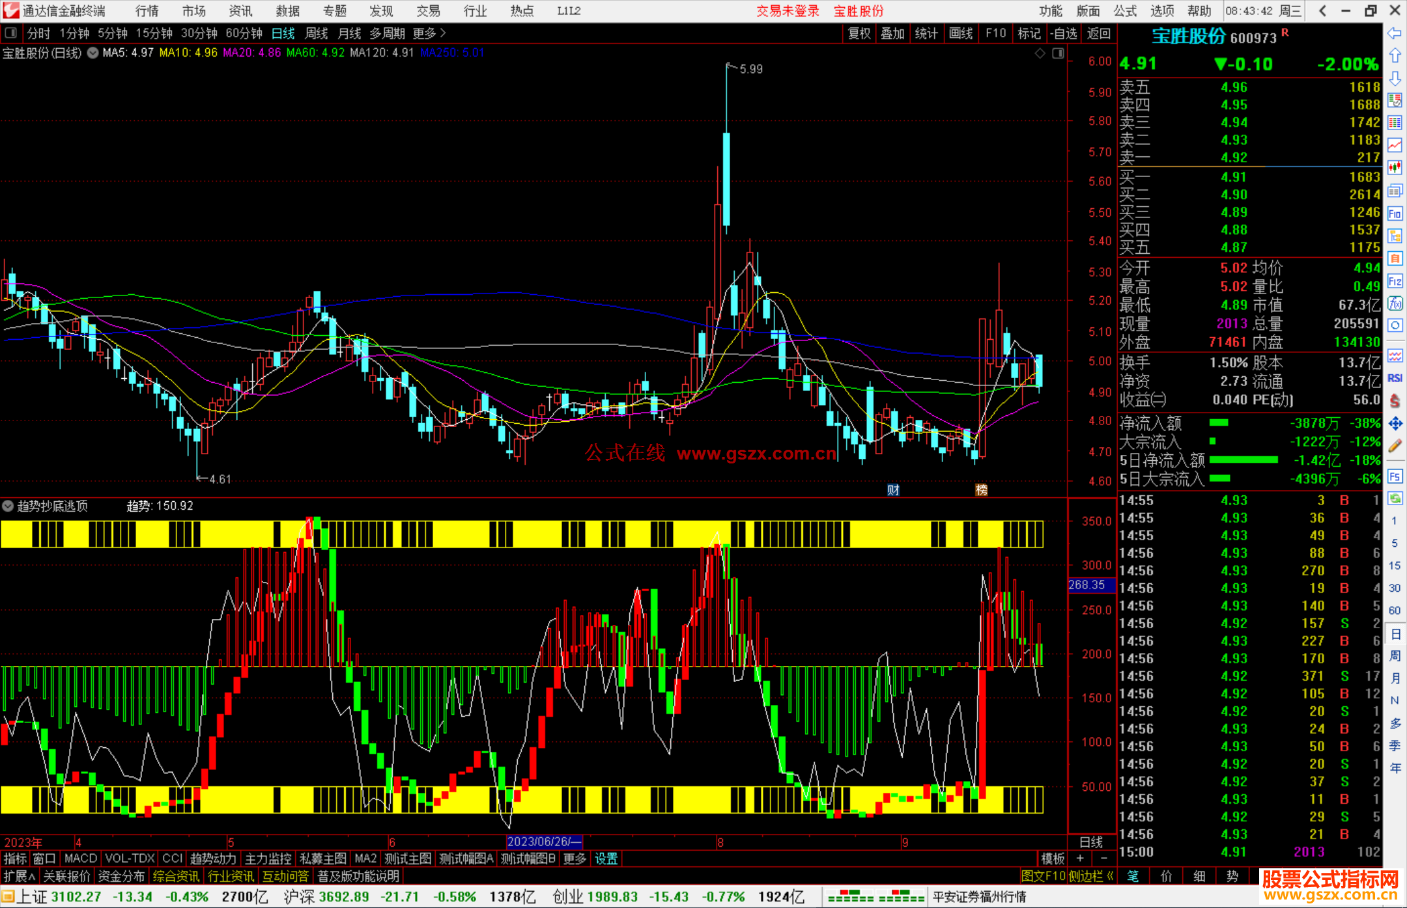Viewport: 1407px width, 908px height.
Task: Open the orange document sidebar icon
Action: pyautogui.click(x=1395, y=258)
